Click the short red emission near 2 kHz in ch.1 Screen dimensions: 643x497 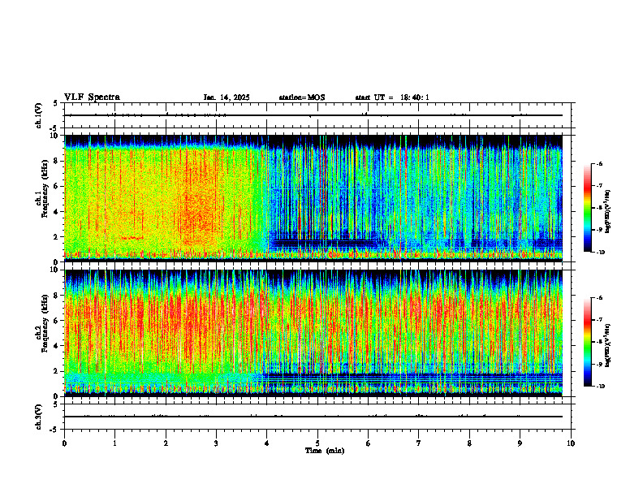[132, 238]
